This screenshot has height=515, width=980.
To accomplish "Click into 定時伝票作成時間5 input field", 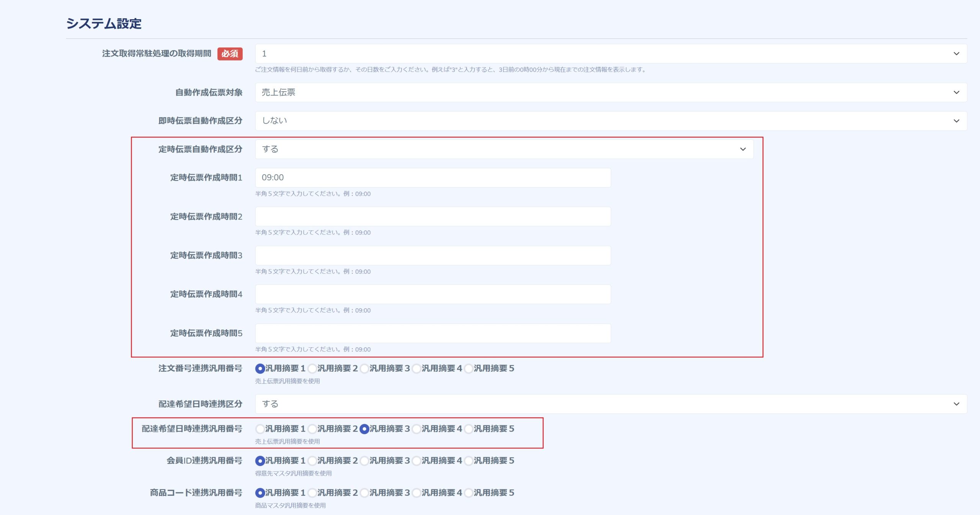I will (433, 333).
